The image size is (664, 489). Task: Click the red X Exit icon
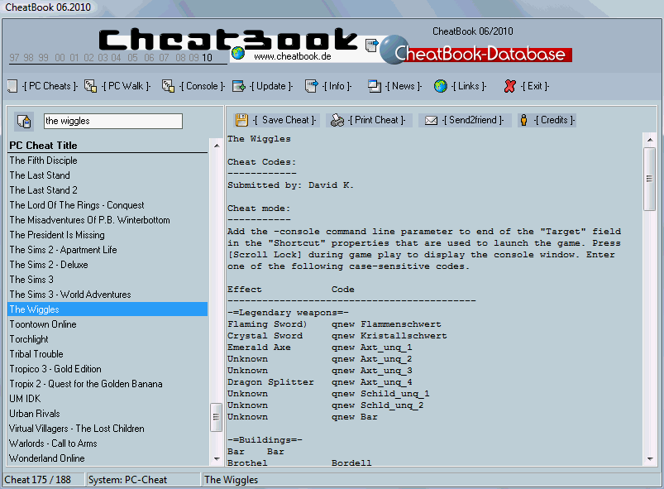click(x=510, y=86)
